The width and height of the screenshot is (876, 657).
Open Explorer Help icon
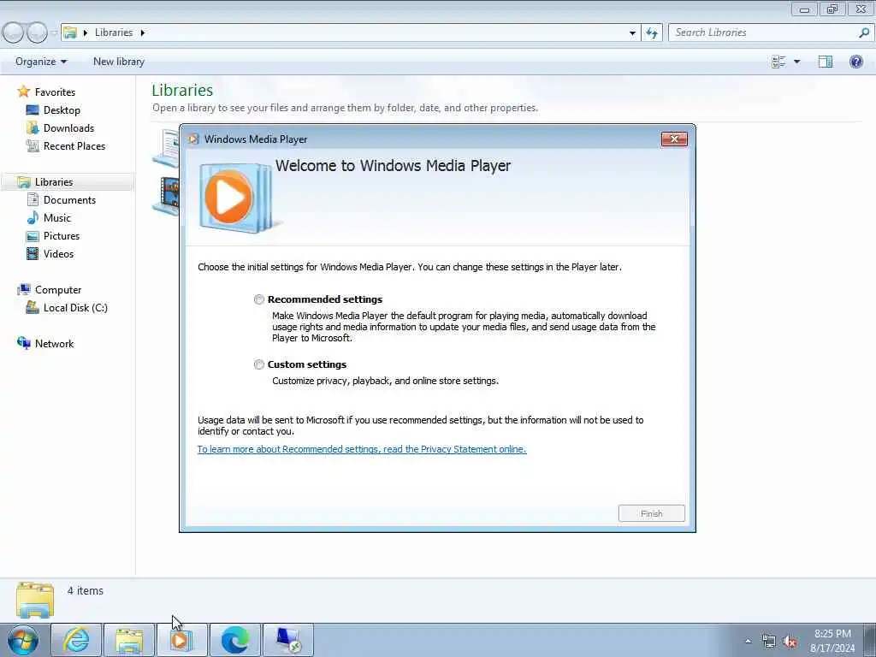coord(855,62)
